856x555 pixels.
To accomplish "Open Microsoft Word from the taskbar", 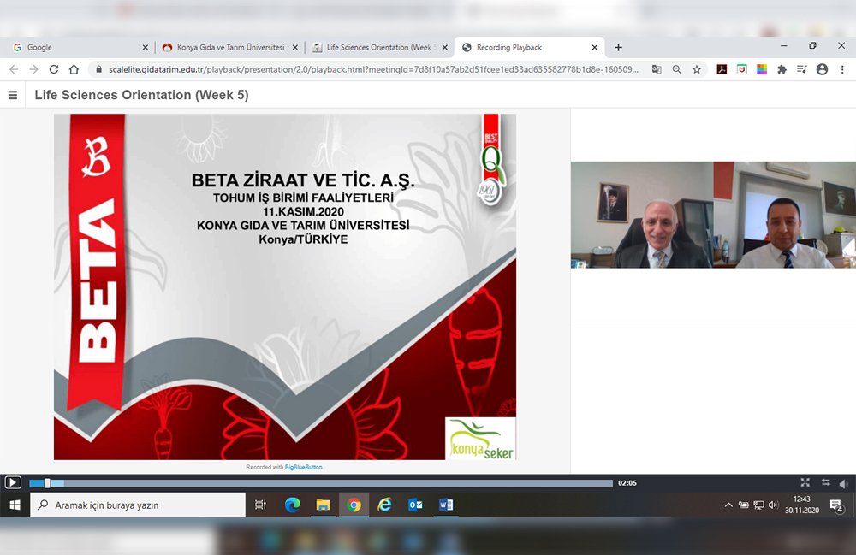I will [445, 505].
